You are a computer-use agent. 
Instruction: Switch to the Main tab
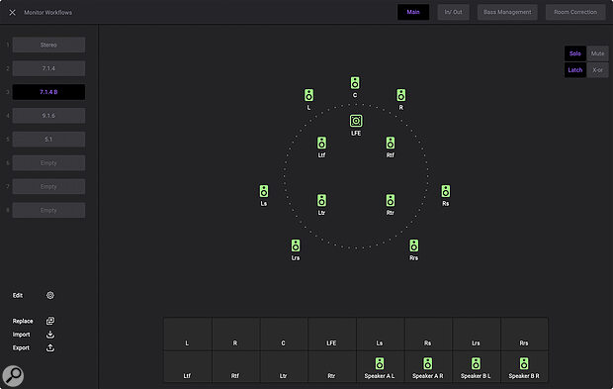point(413,12)
